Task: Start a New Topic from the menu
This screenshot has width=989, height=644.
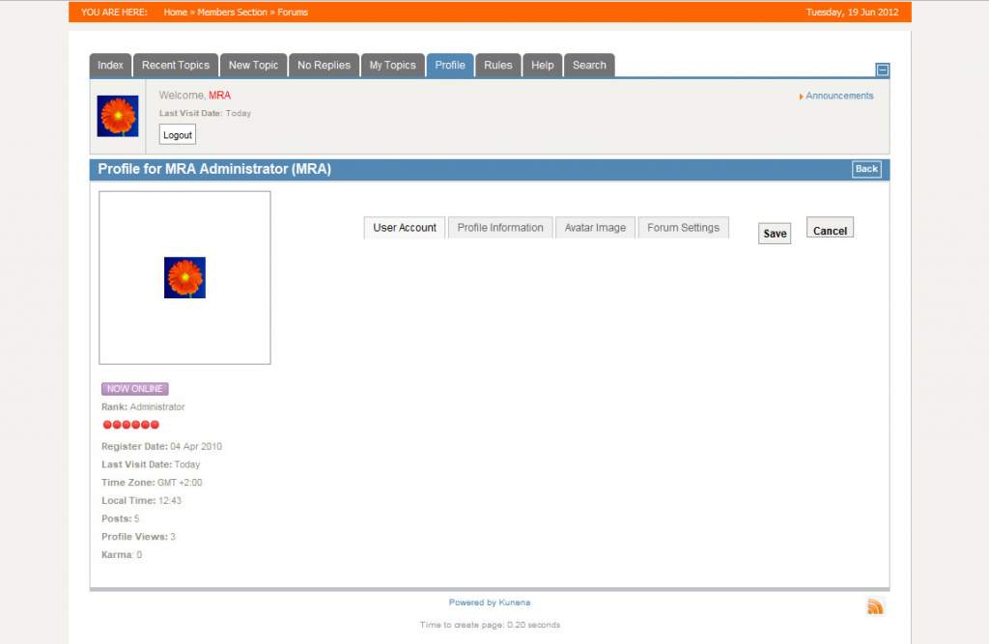Action: (254, 66)
